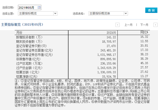This screenshot has height=110, width=158.
Task: Go to 上一月 link
Action: coord(128,25)
